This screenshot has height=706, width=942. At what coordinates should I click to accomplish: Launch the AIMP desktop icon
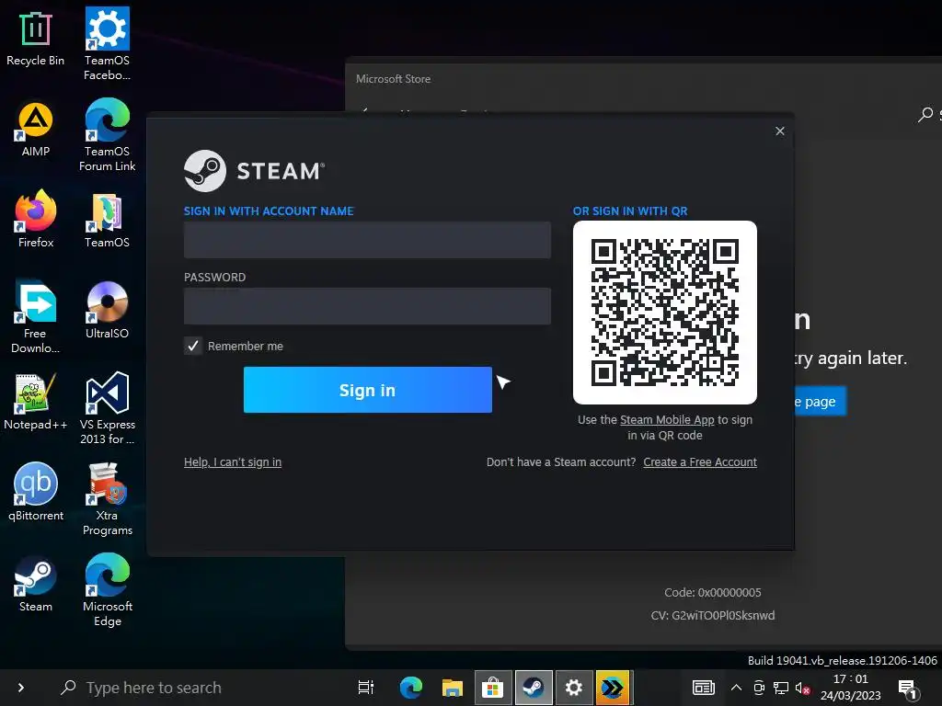(36, 129)
